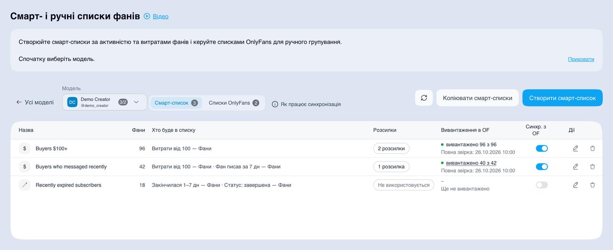The image size is (613, 250).
Task: Edit the Buyers $100+ list
Action: [x=575, y=148]
